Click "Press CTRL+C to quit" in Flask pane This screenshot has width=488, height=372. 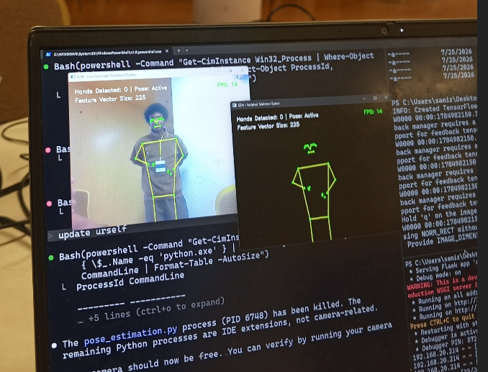coord(442,322)
